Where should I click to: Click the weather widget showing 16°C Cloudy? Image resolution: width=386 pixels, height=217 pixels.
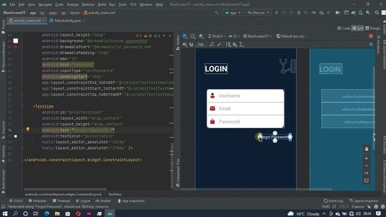(x=303, y=213)
